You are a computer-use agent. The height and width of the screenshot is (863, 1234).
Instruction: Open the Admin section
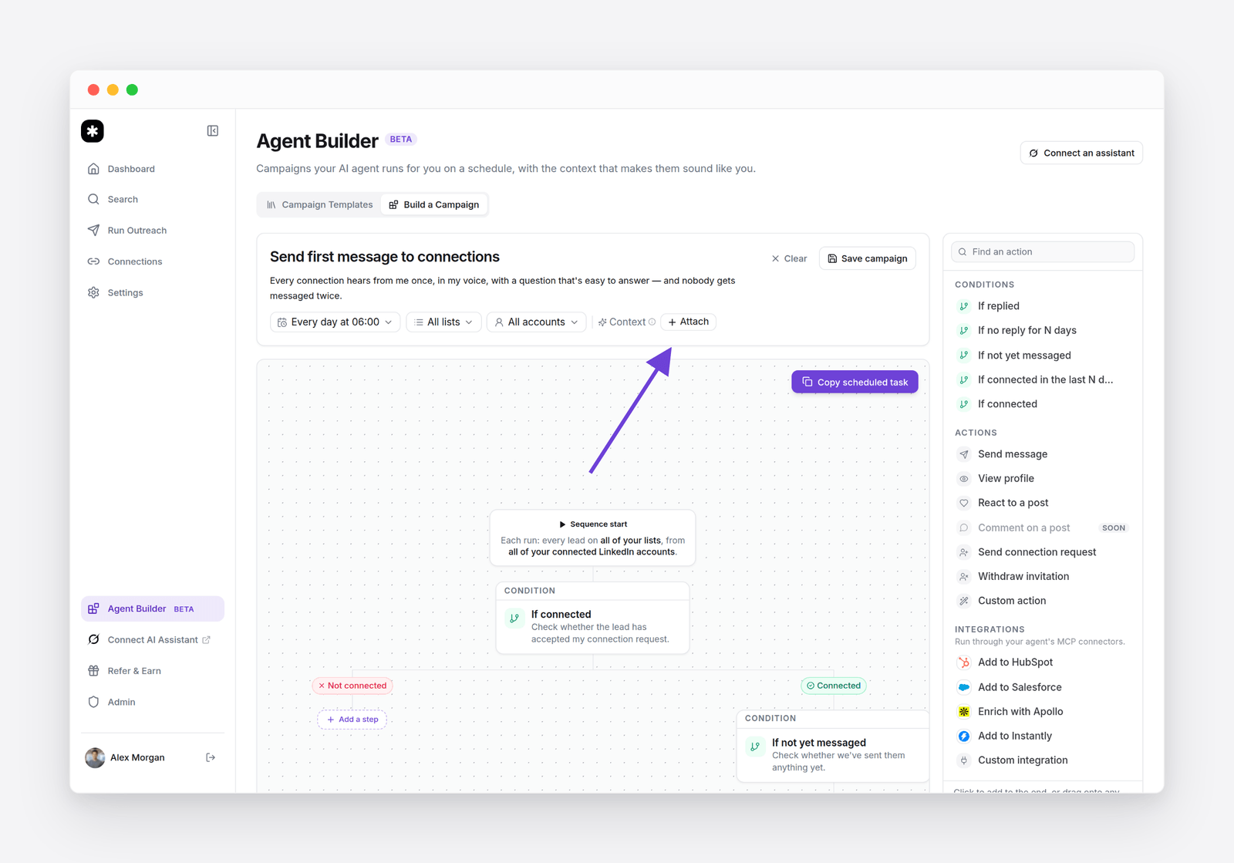point(153,702)
